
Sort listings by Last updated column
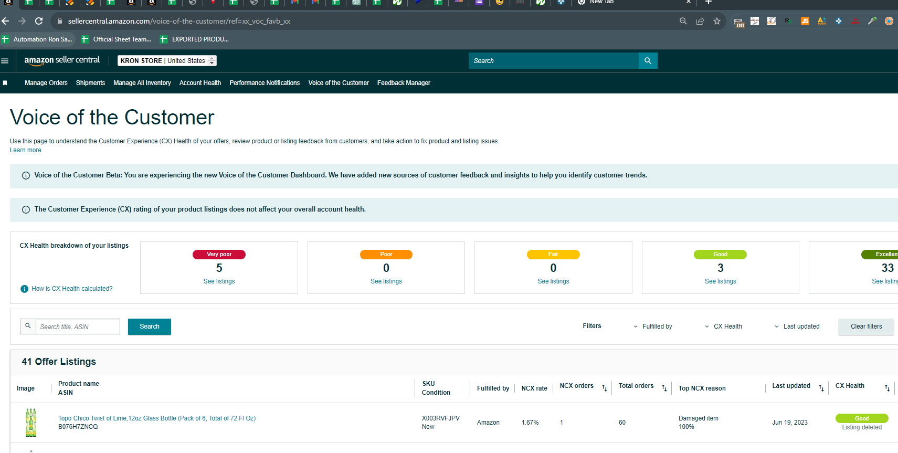click(x=821, y=388)
